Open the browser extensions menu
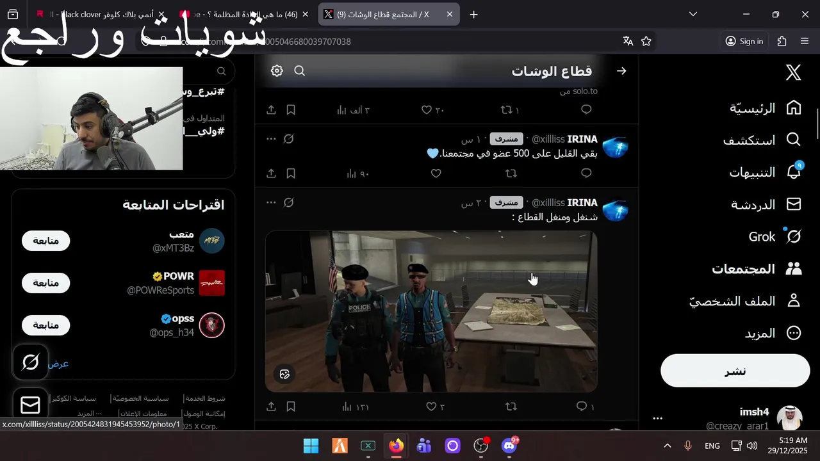820x461 pixels. (782, 41)
